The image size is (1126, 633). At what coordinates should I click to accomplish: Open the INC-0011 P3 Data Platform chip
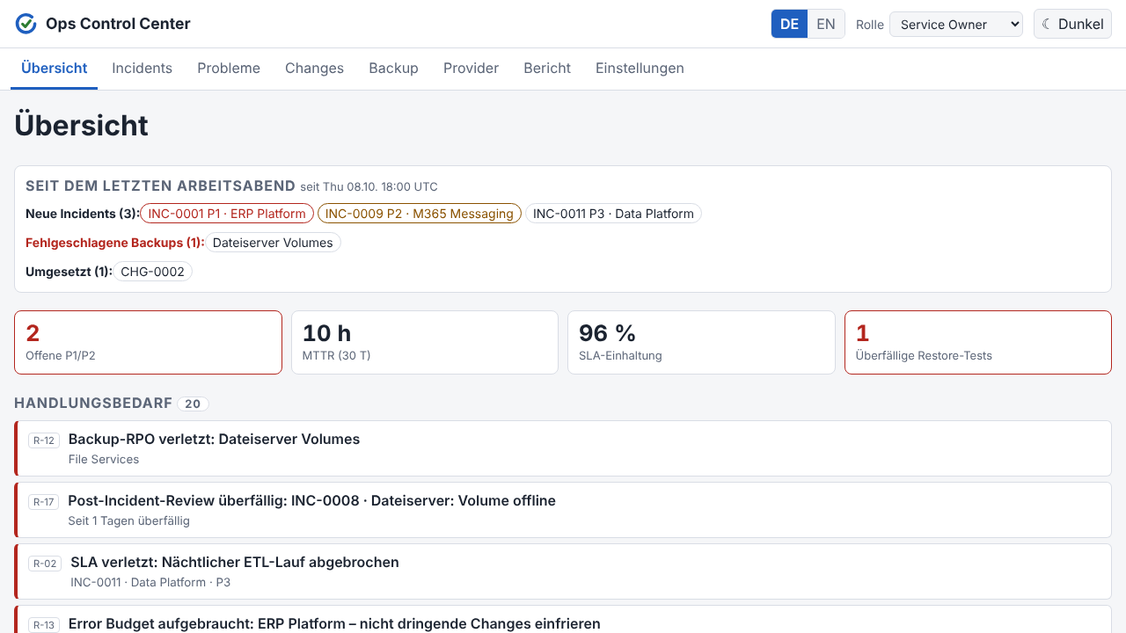[x=613, y=214]
